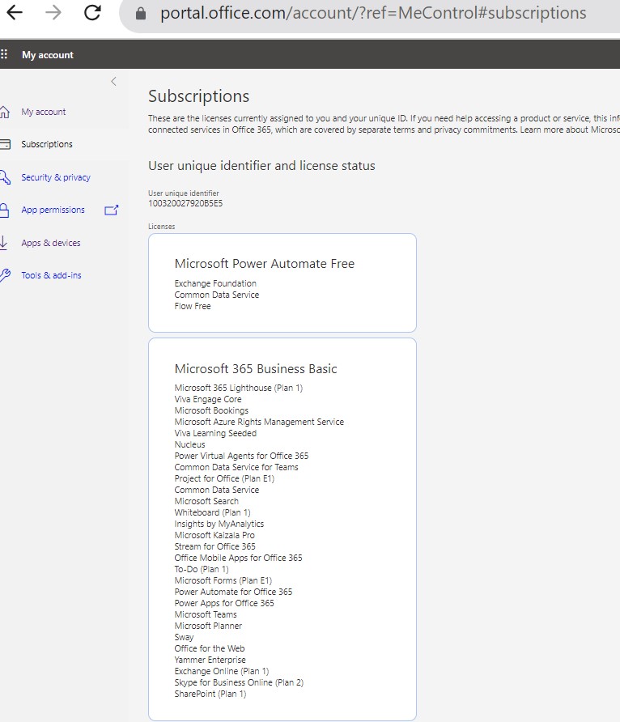Click Nucleus entry
The image size is (620, 722).
tap(189, 444)
